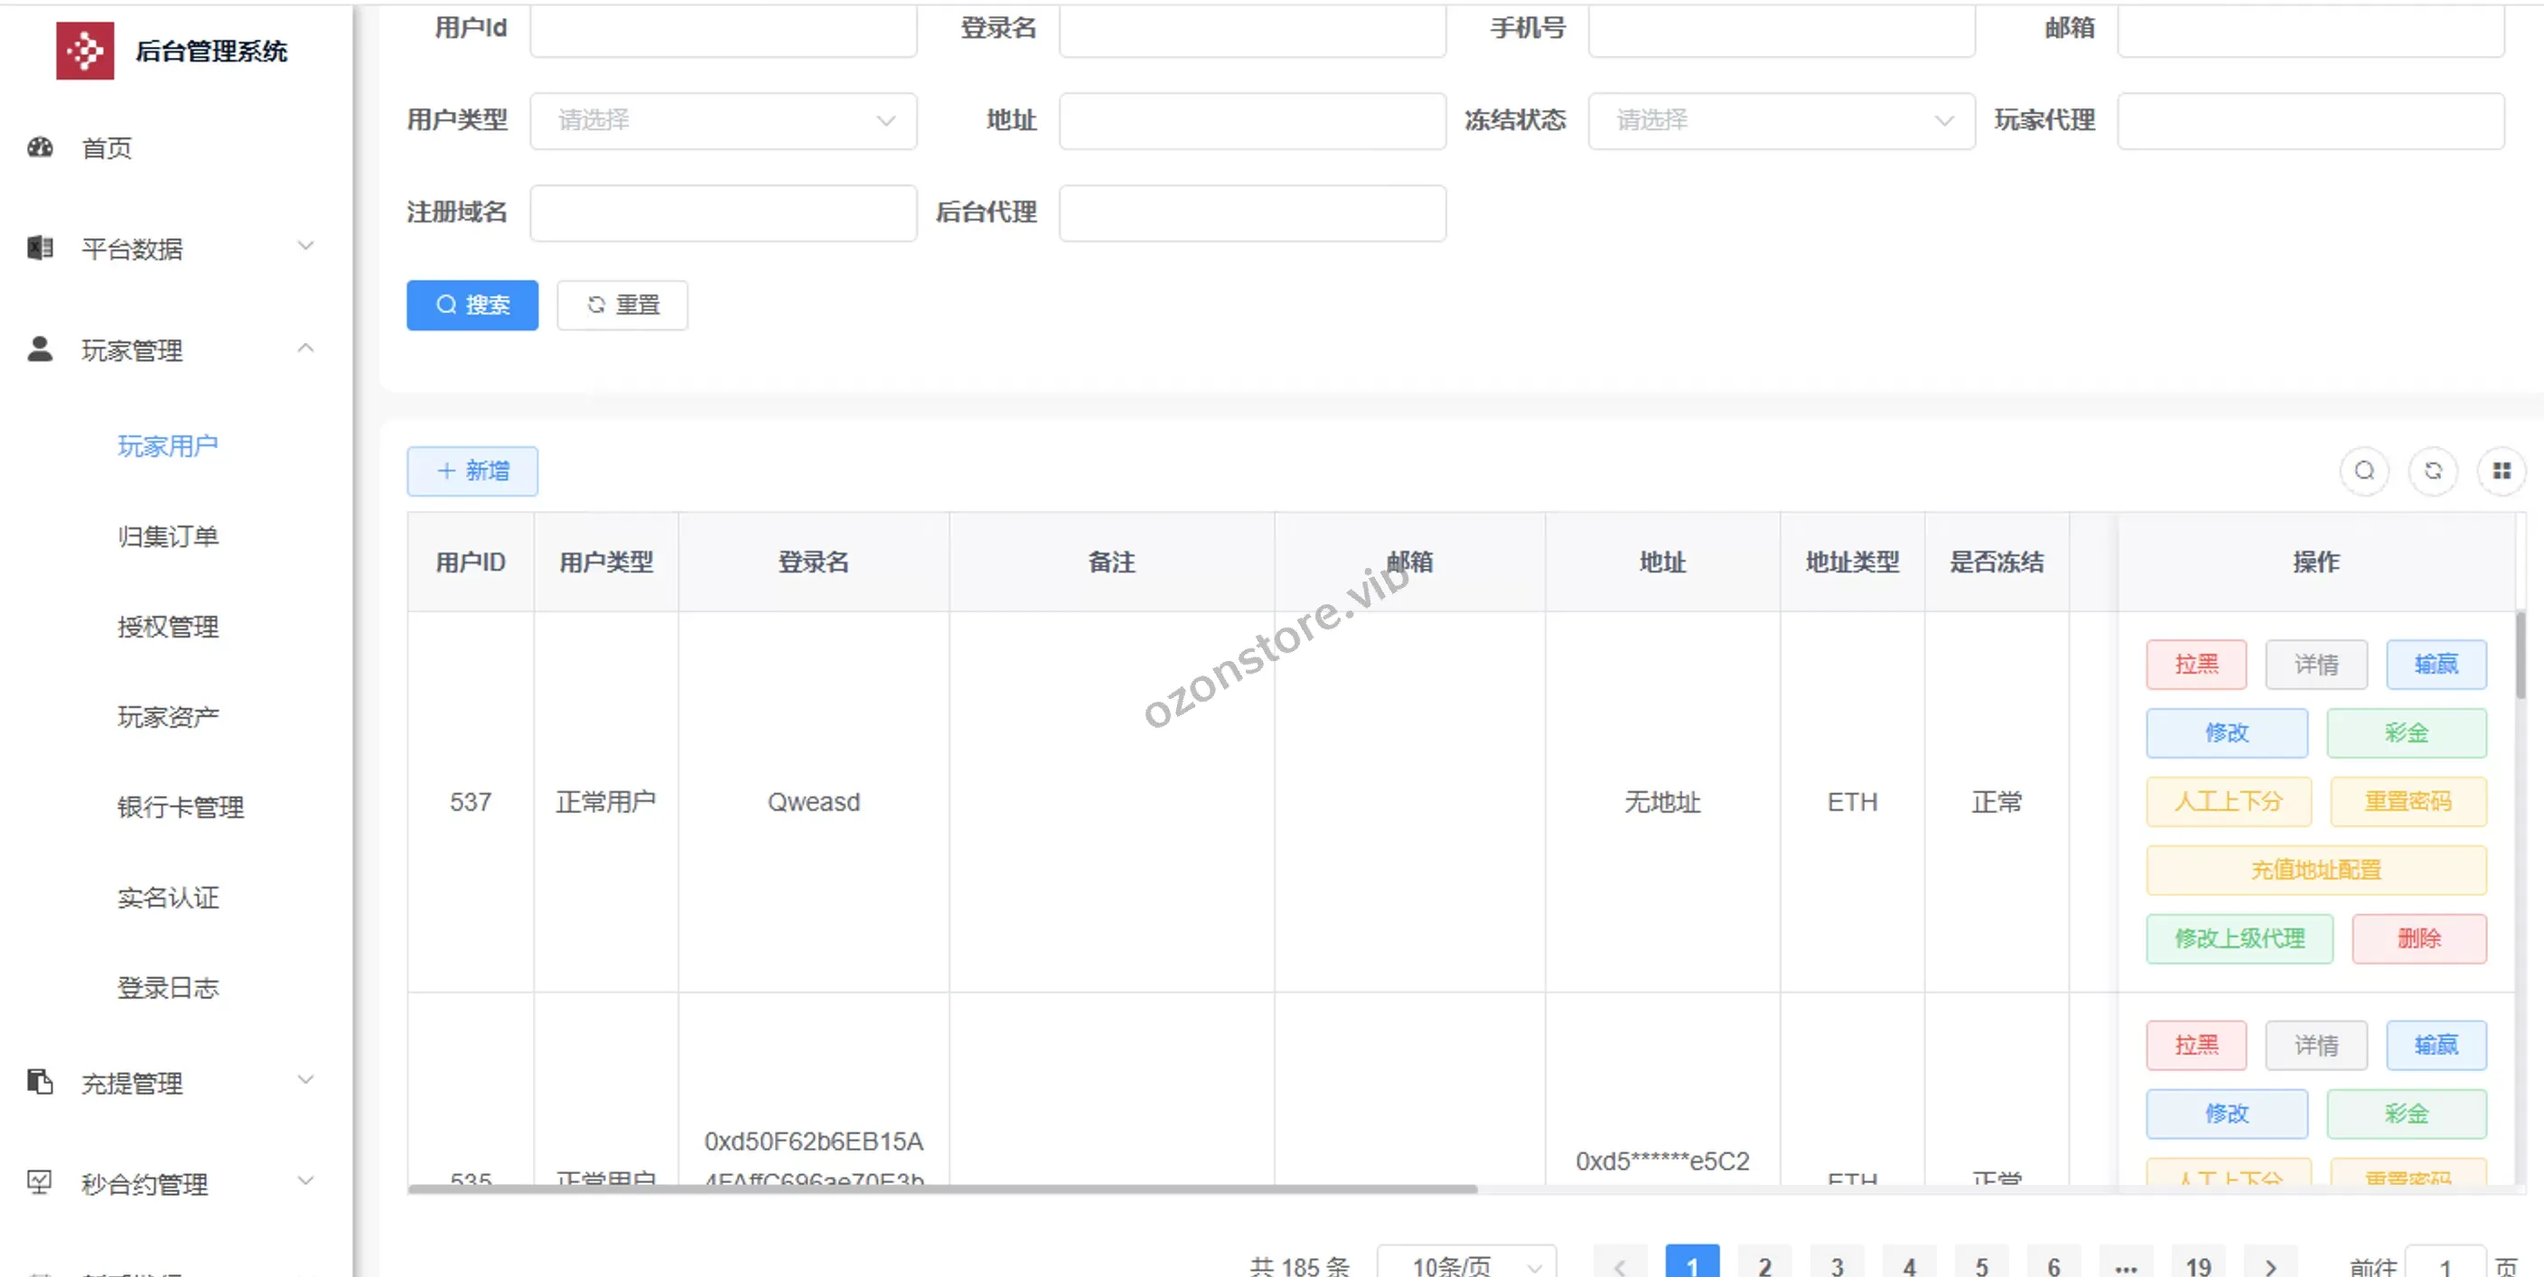Screen dimensions: 2544x1277
Task: Open the 用户类型 dropdown
Action: [723, 120]
